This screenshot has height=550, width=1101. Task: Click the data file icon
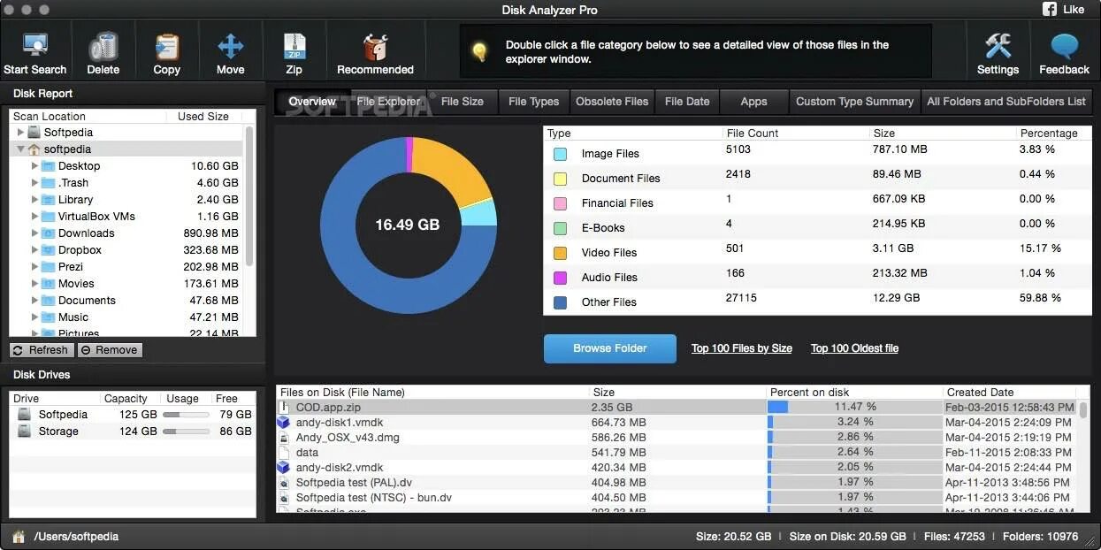[284, 453]
